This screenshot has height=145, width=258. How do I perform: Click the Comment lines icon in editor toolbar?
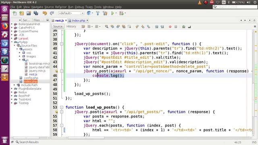184,27
